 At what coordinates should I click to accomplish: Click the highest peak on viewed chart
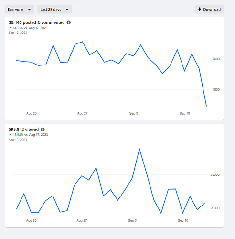pos(139,149)
